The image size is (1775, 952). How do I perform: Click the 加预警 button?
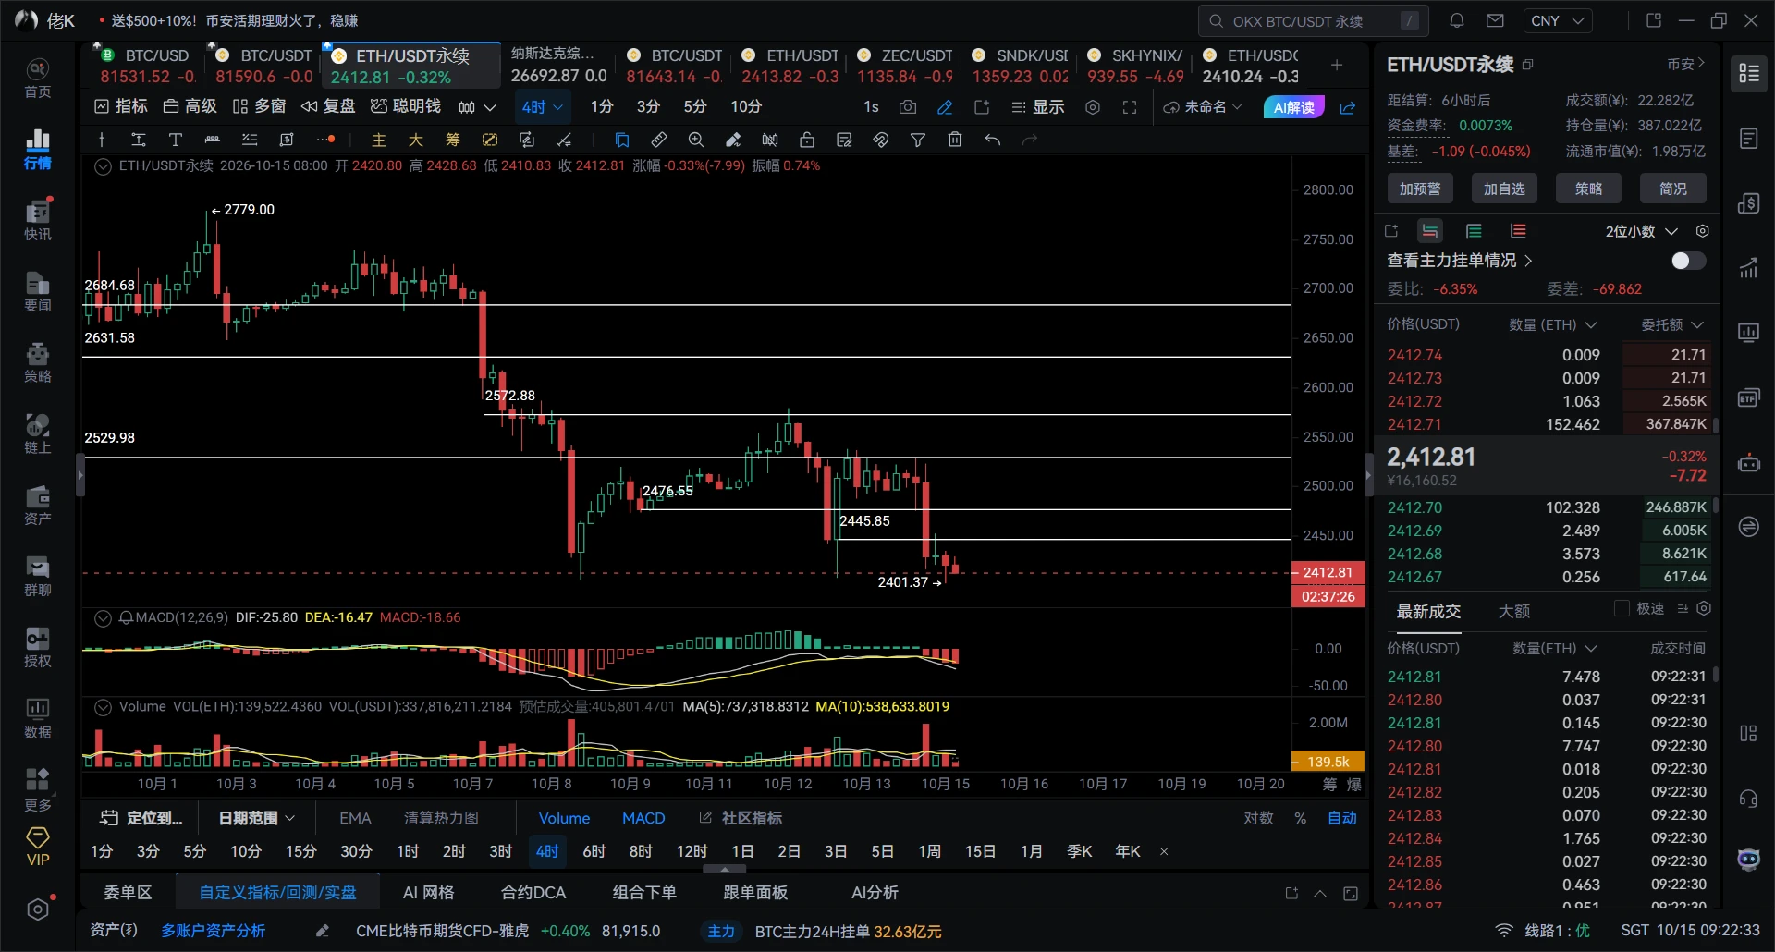tap(1419, 189)
